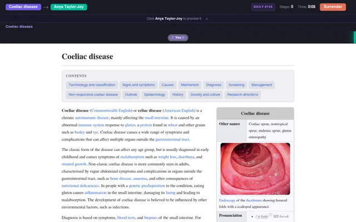Click the Coeliac disease article heading
The height and width of the screenshot is (222, 356).
point(87,57)
